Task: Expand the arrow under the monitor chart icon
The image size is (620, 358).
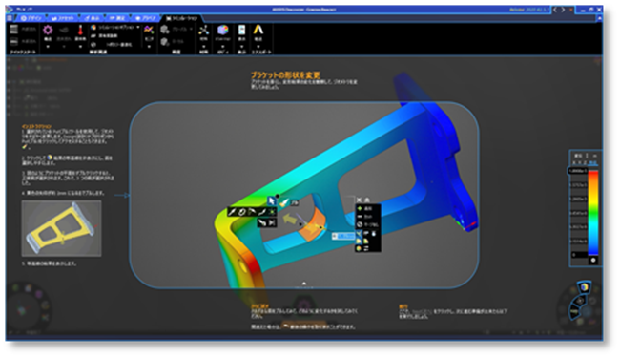Action: pos(149,46)
